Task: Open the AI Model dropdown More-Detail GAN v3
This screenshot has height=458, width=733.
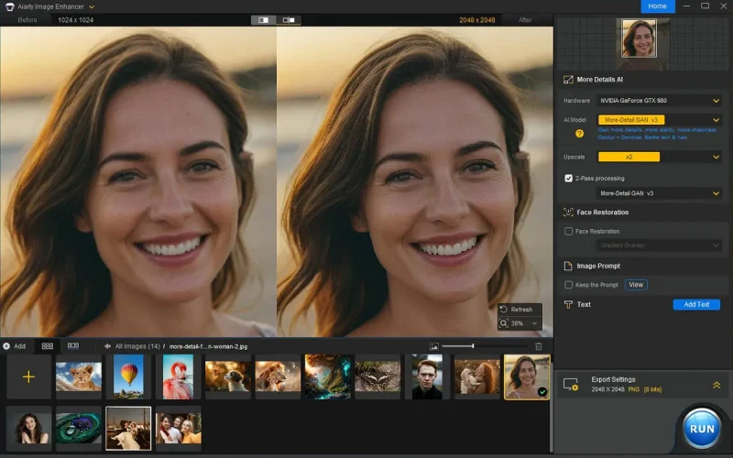Action: [x=659, y=120]
